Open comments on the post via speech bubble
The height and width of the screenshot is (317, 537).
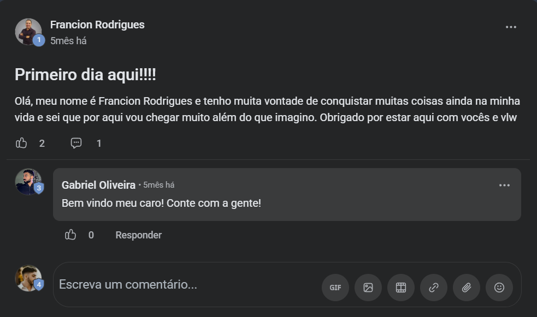tap(76, 143)
